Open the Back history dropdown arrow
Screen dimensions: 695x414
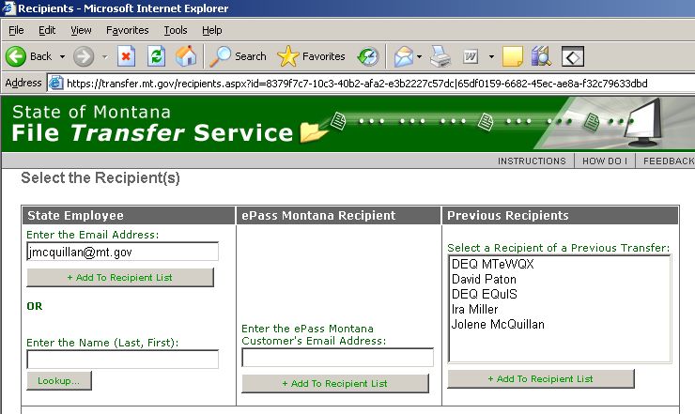(63, 56)
